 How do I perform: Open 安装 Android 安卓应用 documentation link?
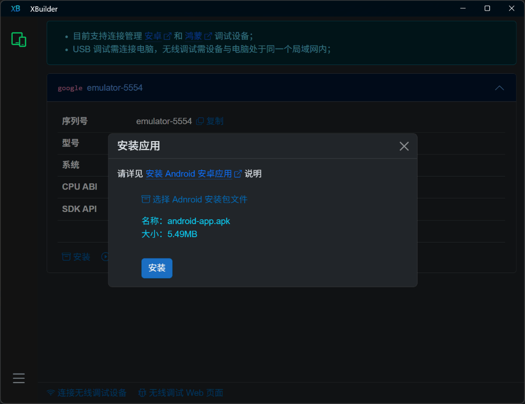tap(189, 174)
